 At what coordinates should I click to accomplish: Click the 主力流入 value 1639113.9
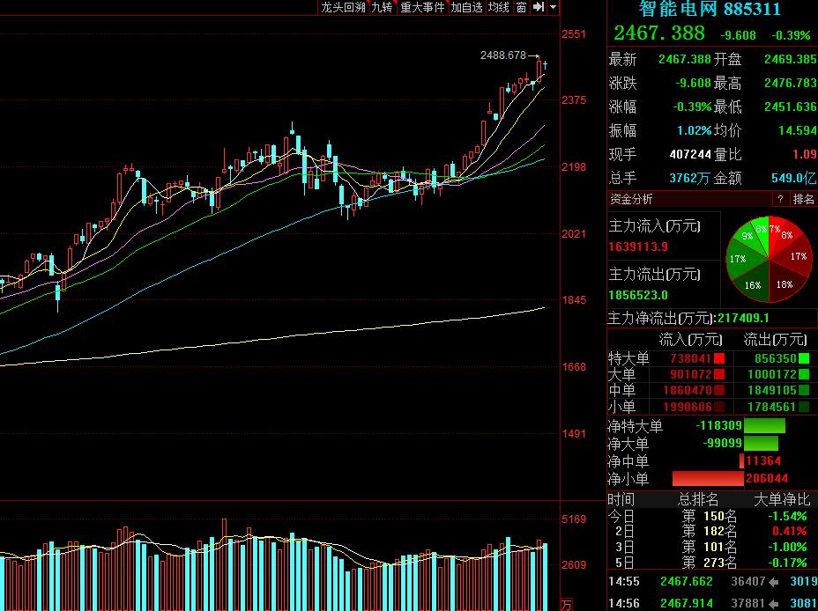pyautogui.click(x=638, y=247)
